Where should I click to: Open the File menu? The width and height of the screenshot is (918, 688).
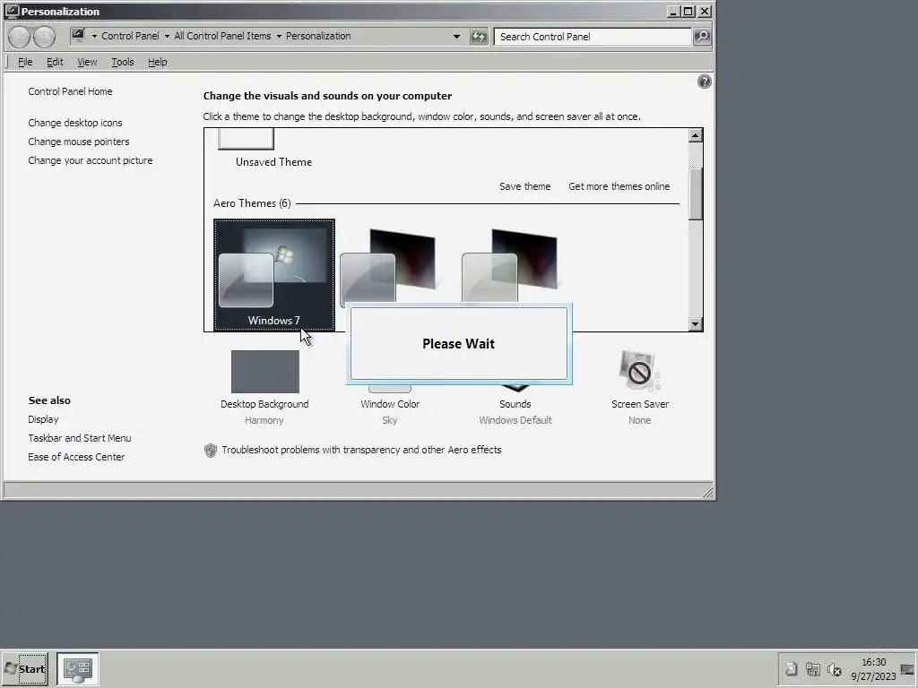pyautogui.click(x=25, y=62)
